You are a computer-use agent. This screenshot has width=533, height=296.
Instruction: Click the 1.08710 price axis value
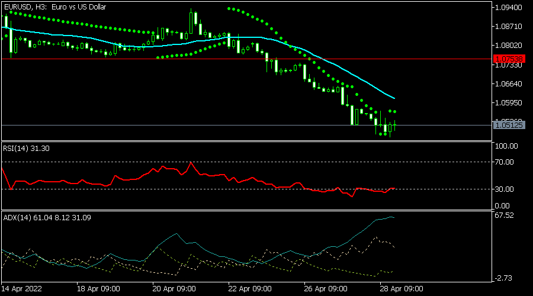pyautogui.click(x=509, y=27)
